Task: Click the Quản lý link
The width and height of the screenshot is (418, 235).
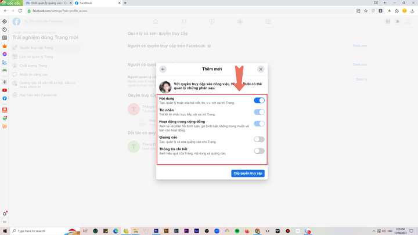Action: tap(362, 79)
